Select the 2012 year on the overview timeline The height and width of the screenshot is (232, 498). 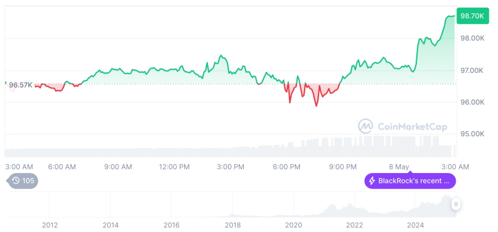point(50,225)
